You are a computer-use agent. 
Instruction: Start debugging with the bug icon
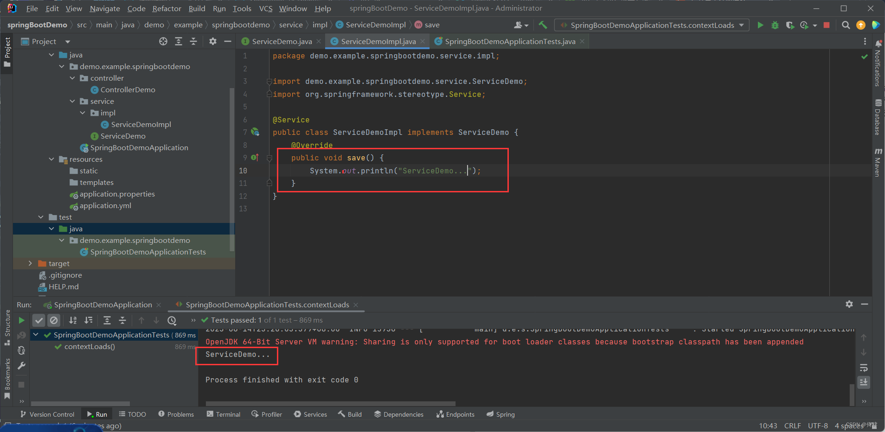pyautogui.click(x=775, y=25)
